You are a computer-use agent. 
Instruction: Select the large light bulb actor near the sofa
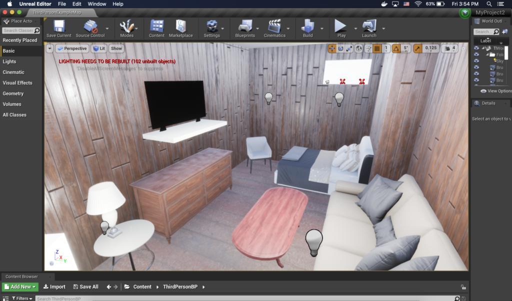[314, 242]
